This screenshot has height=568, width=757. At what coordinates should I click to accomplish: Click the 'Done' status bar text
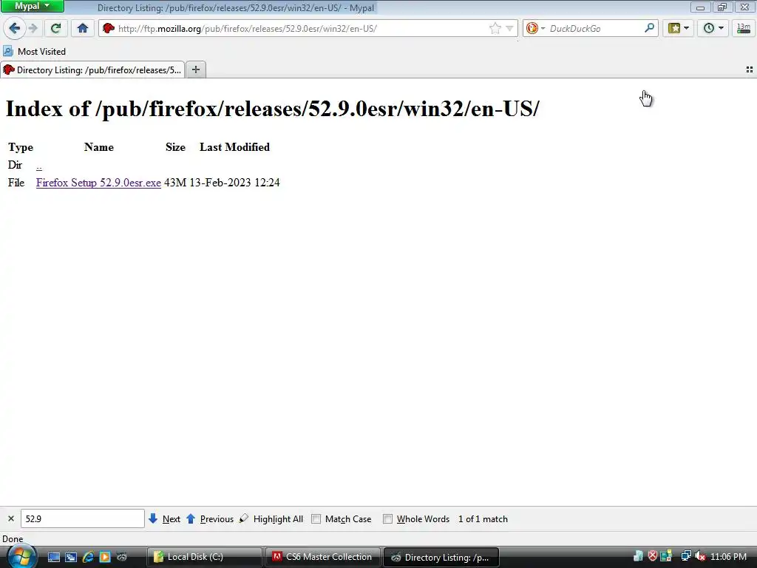tap(13, 539)
